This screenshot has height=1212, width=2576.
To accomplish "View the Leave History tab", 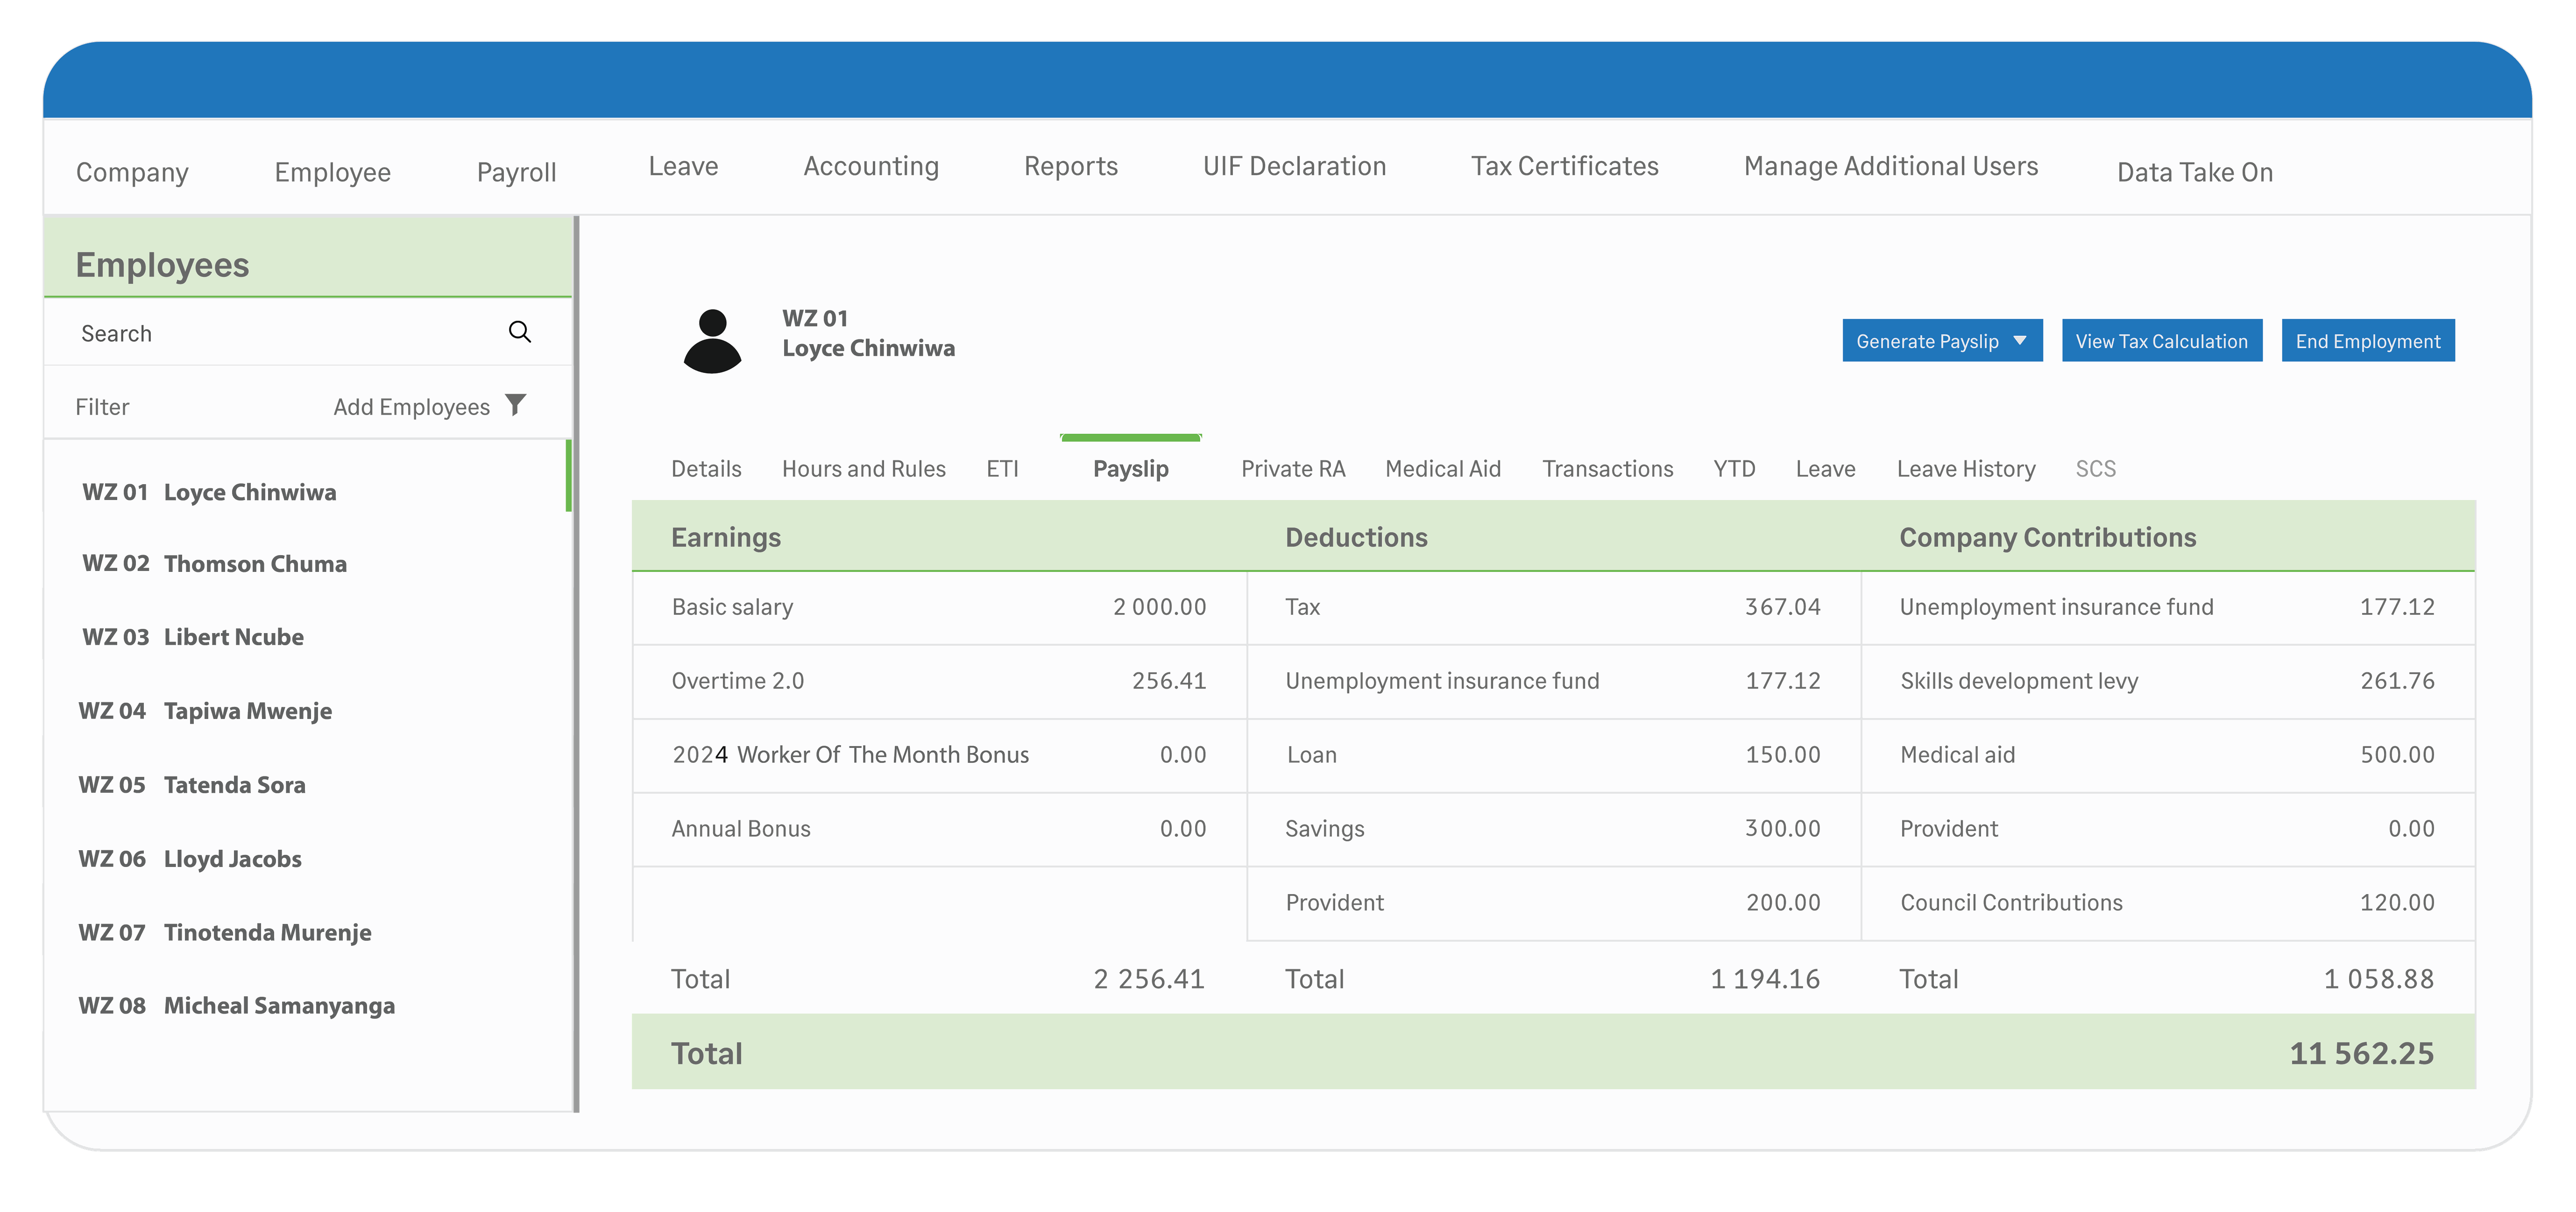I will point(1965,468).
